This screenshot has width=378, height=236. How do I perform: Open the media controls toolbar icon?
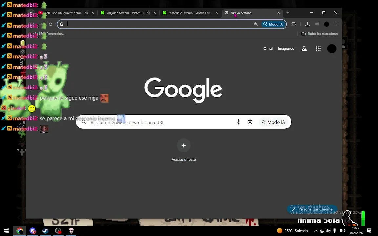(317, 24)
